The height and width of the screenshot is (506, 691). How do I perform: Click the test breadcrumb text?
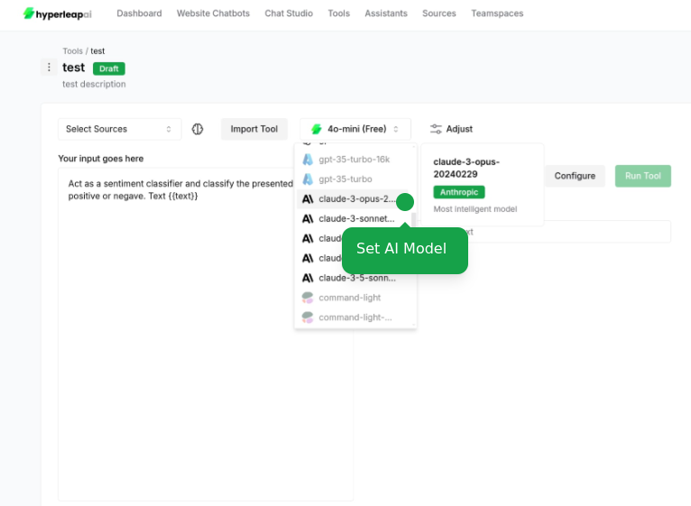[97, 51]
